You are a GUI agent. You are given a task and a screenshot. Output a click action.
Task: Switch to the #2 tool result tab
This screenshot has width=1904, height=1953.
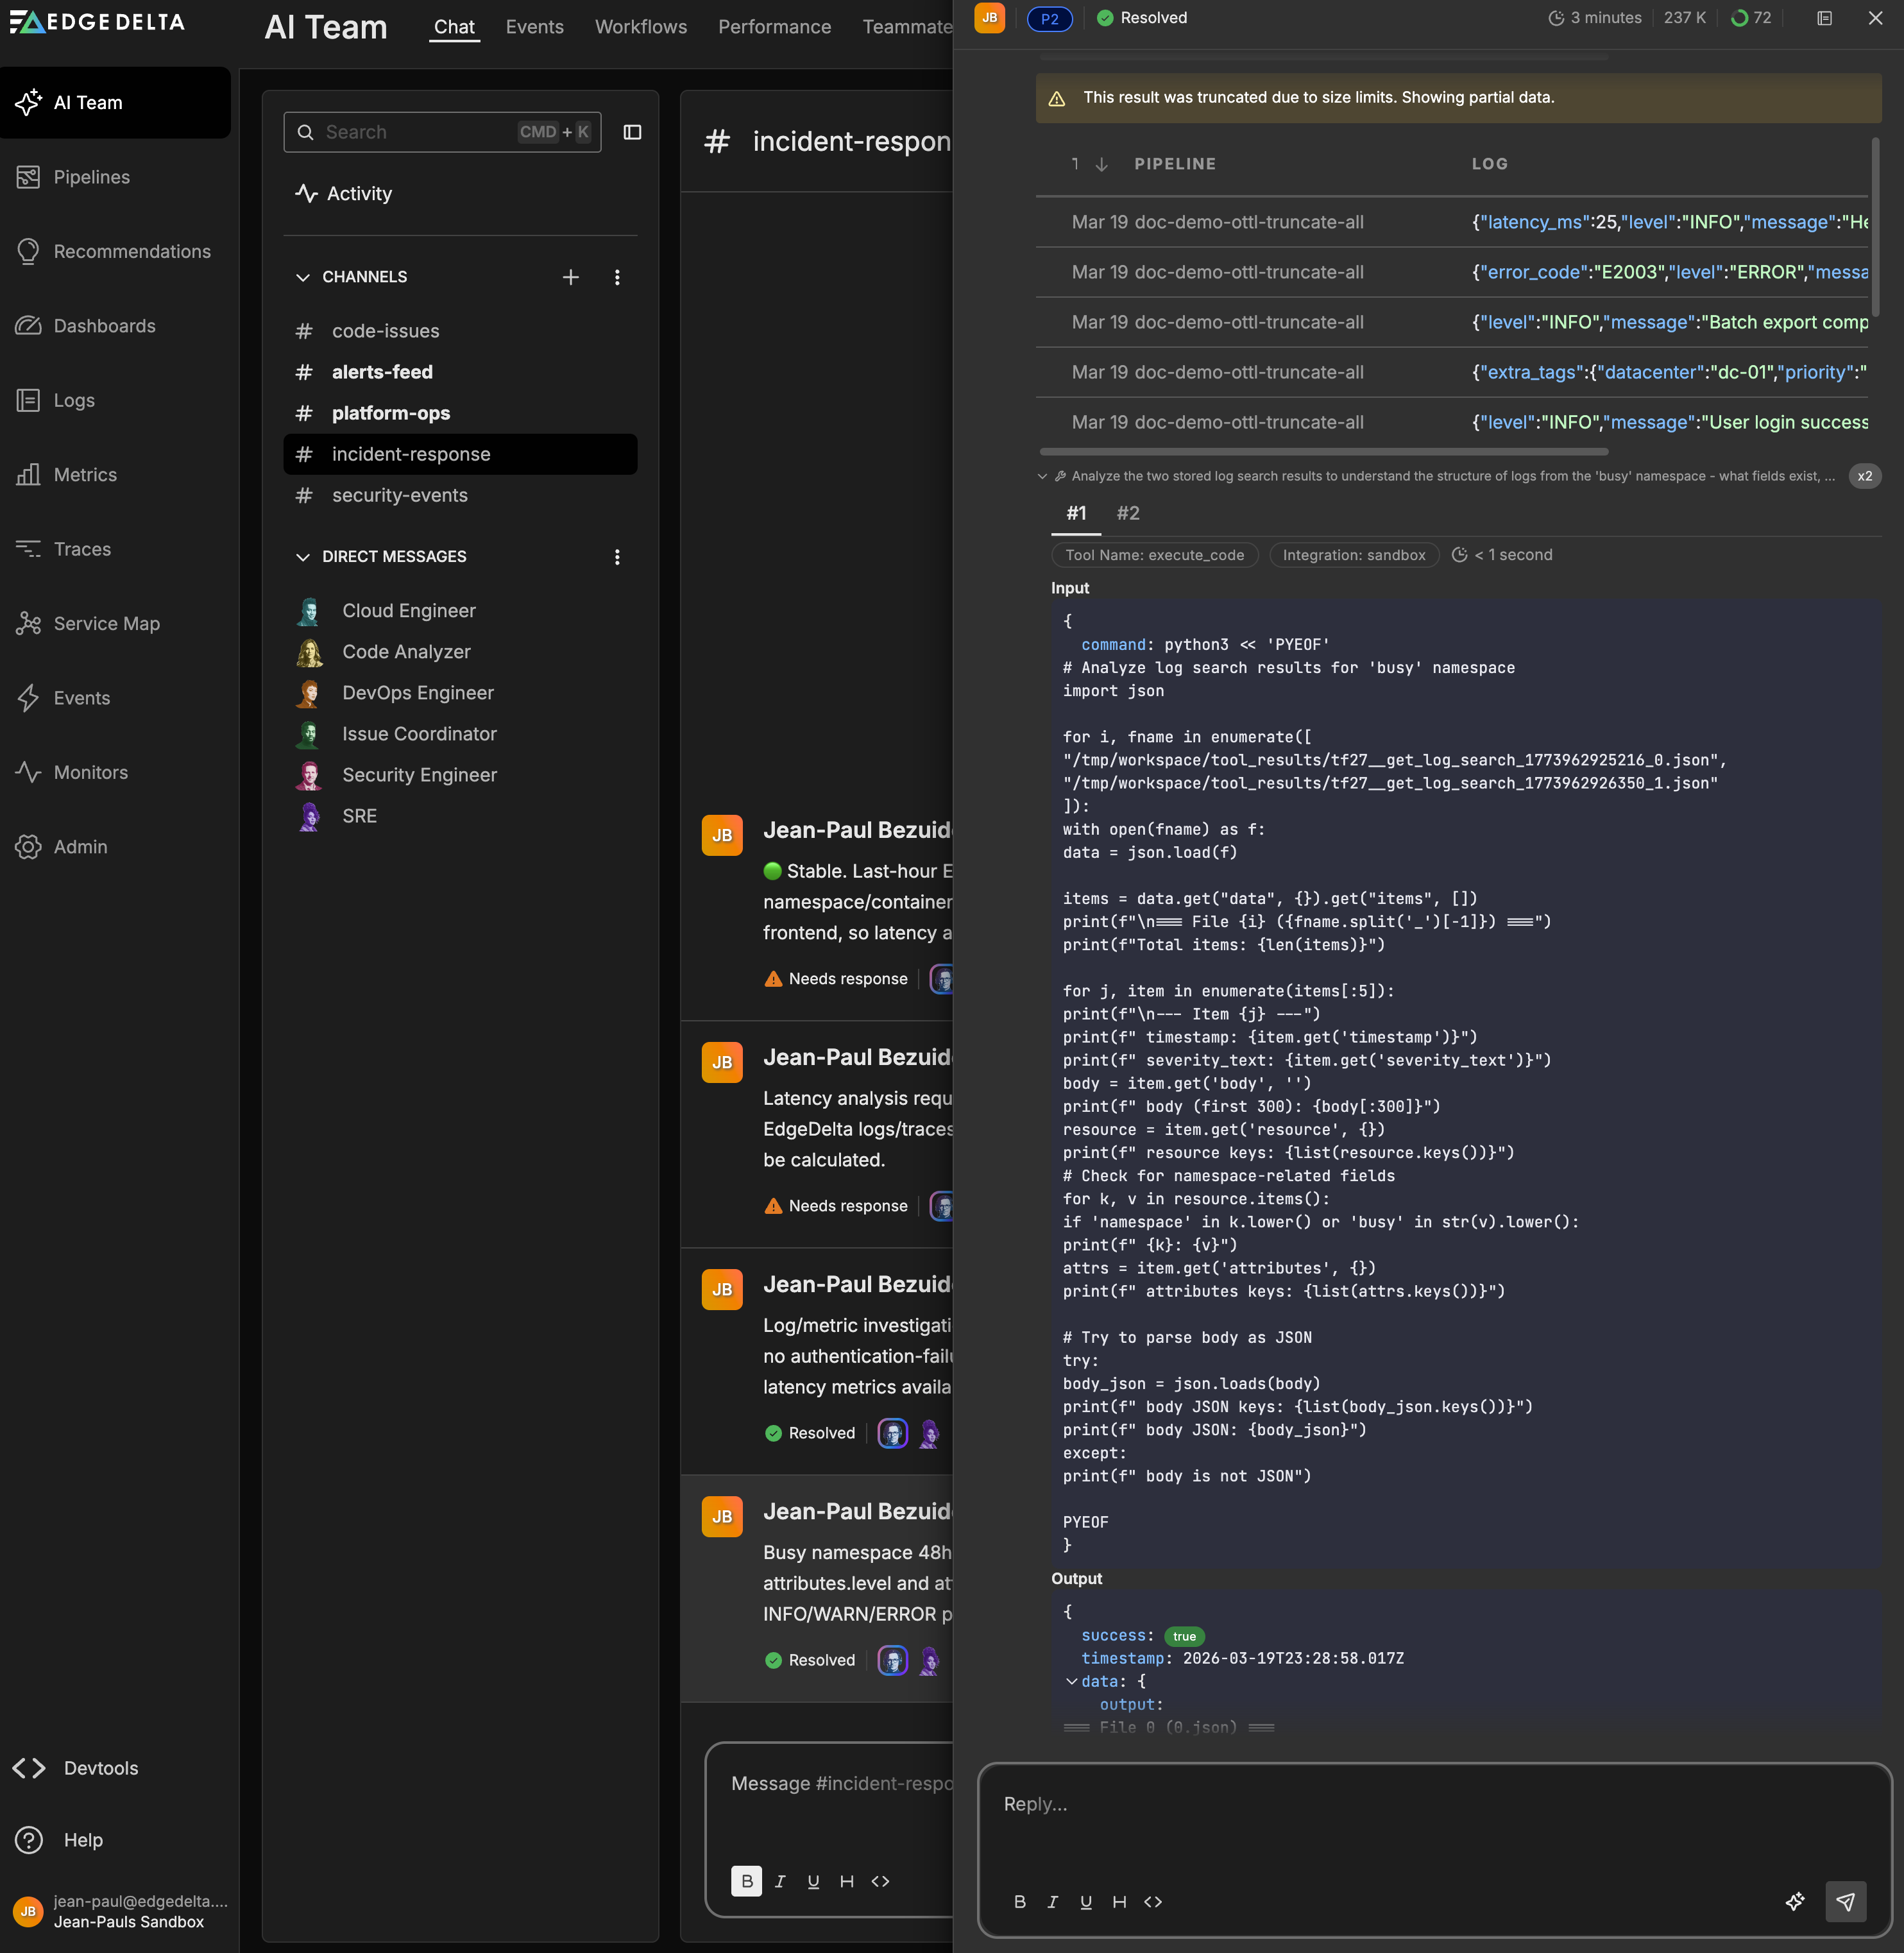coord(1128,513)
